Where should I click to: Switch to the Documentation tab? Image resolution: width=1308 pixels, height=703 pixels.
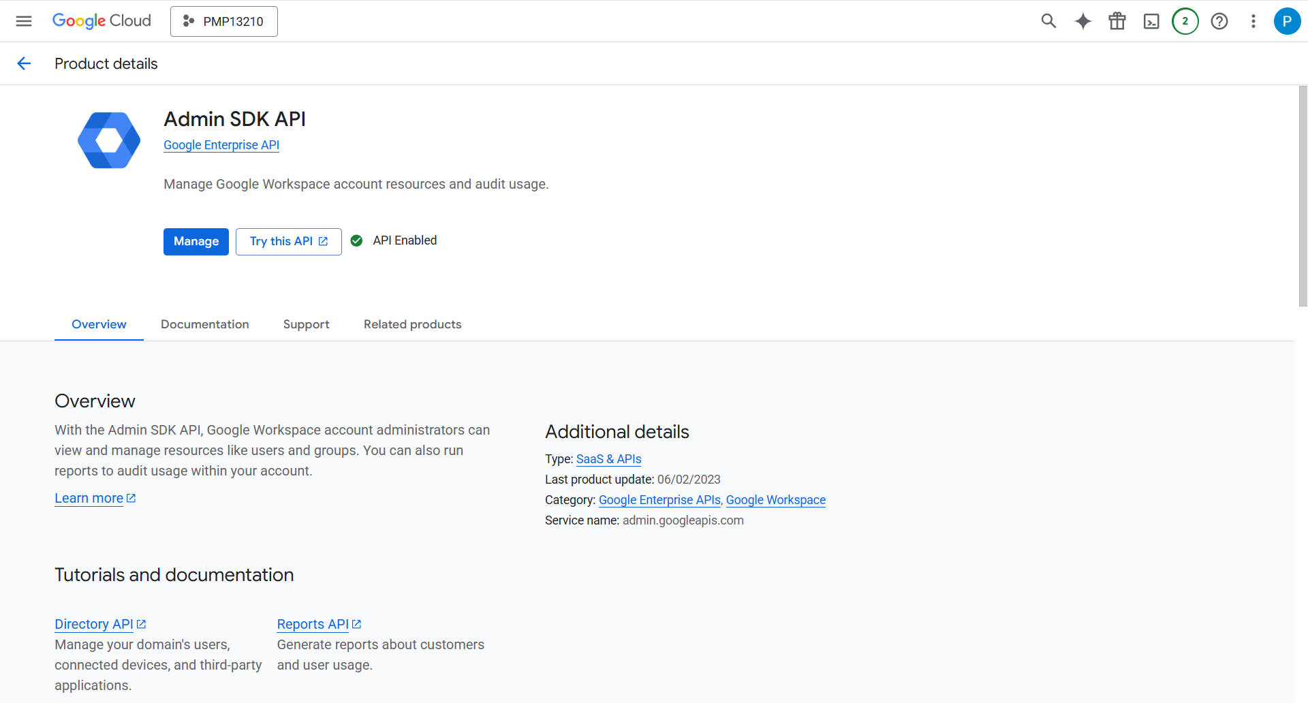point(204,324)
